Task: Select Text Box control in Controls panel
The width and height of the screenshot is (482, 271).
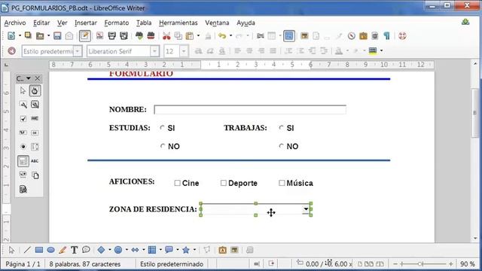Action: click(35, 119)
